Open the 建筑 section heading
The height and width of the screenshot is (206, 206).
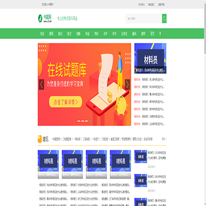pos(45,139)
